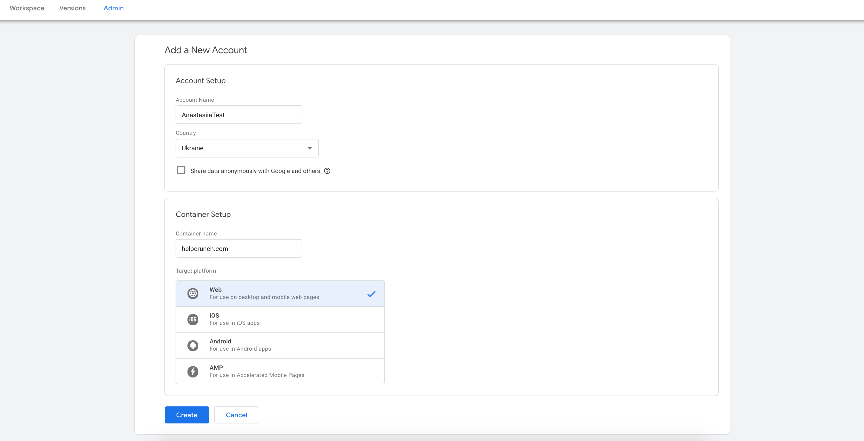Enable Share data anonymously checkbox
The image size is (864, 441).
click(181, 170)
